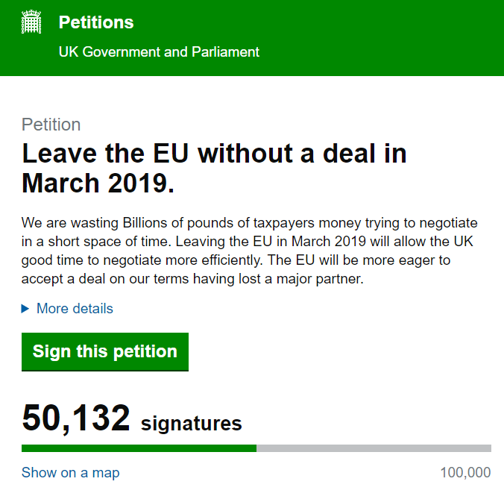Select the 50,132 signature count number
This screenshot has width=504, height=502.
click(x=76, y=418)
